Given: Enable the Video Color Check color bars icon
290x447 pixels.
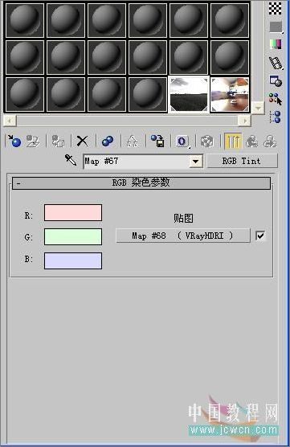Looking at the screenshot, I should point(276,44).
